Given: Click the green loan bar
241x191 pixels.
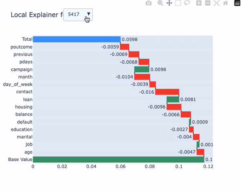Looking at the screenshot, I should click(173, 99).
